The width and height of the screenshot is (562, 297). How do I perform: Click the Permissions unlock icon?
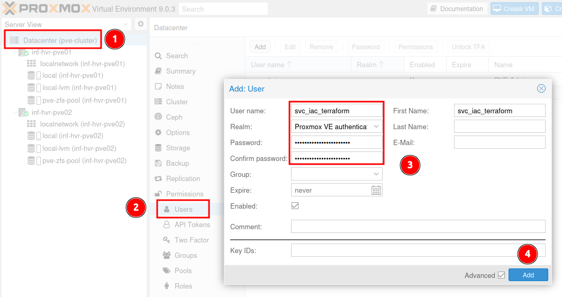[x=158, y=194]
